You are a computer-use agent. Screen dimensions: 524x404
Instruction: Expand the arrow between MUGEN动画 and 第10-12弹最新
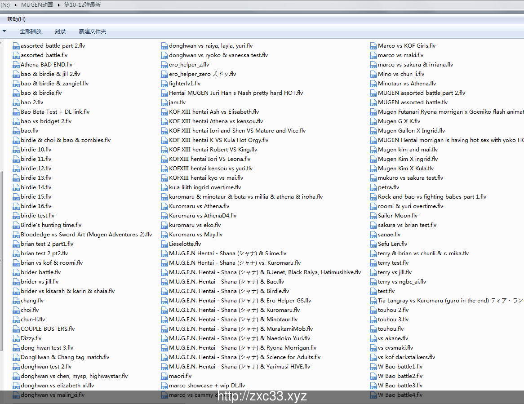click(x=59, y=5)
